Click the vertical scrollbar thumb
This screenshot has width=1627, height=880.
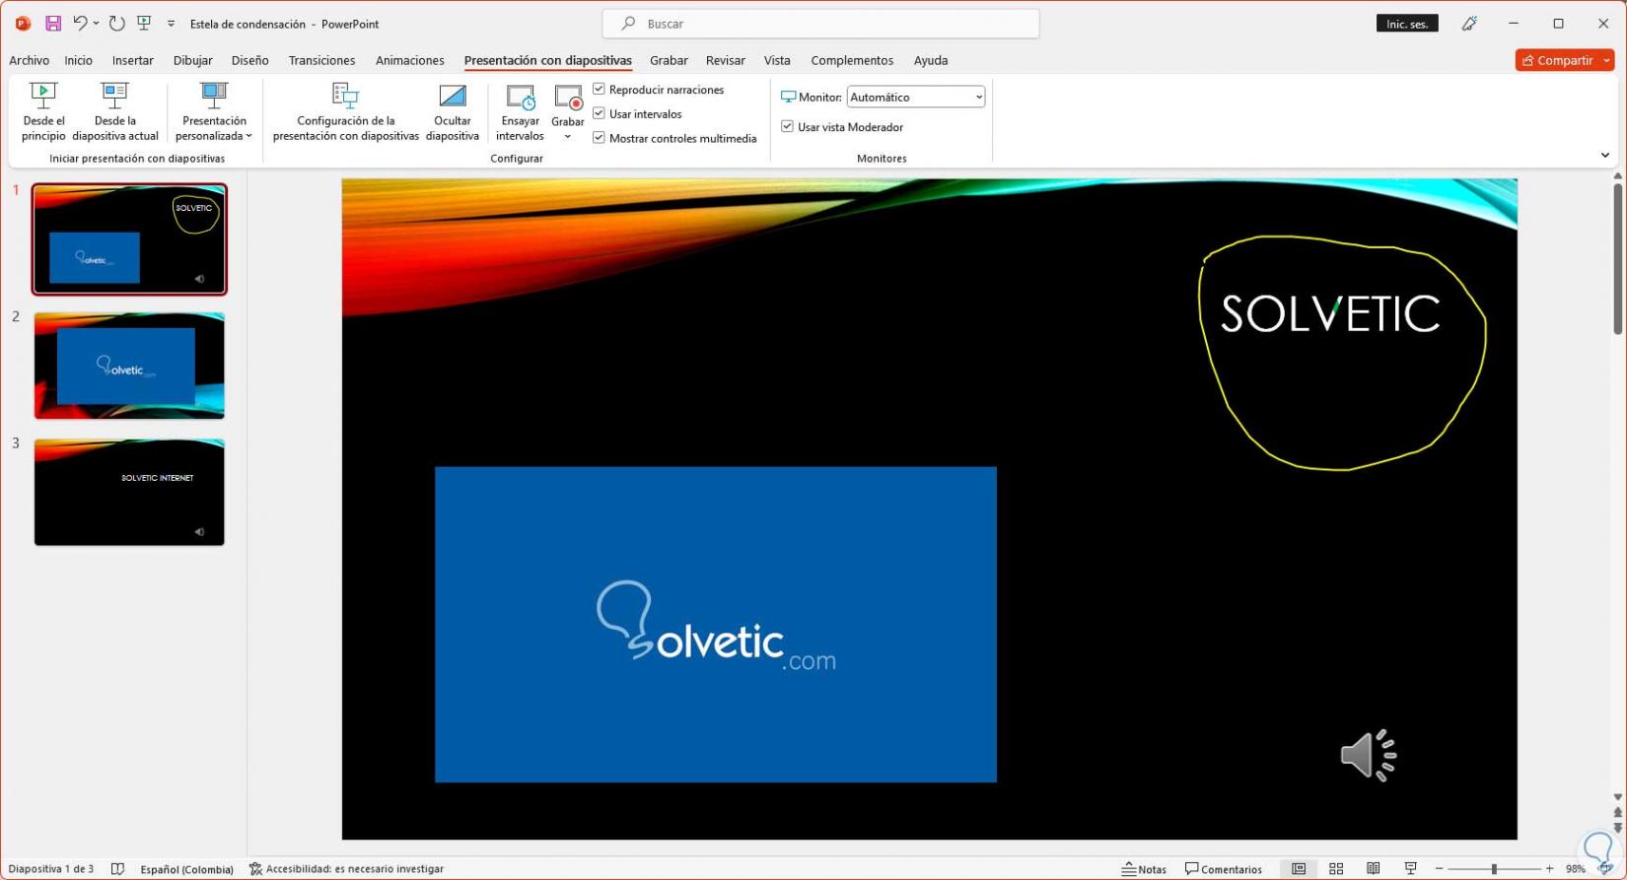click(x=1617, y=258)
